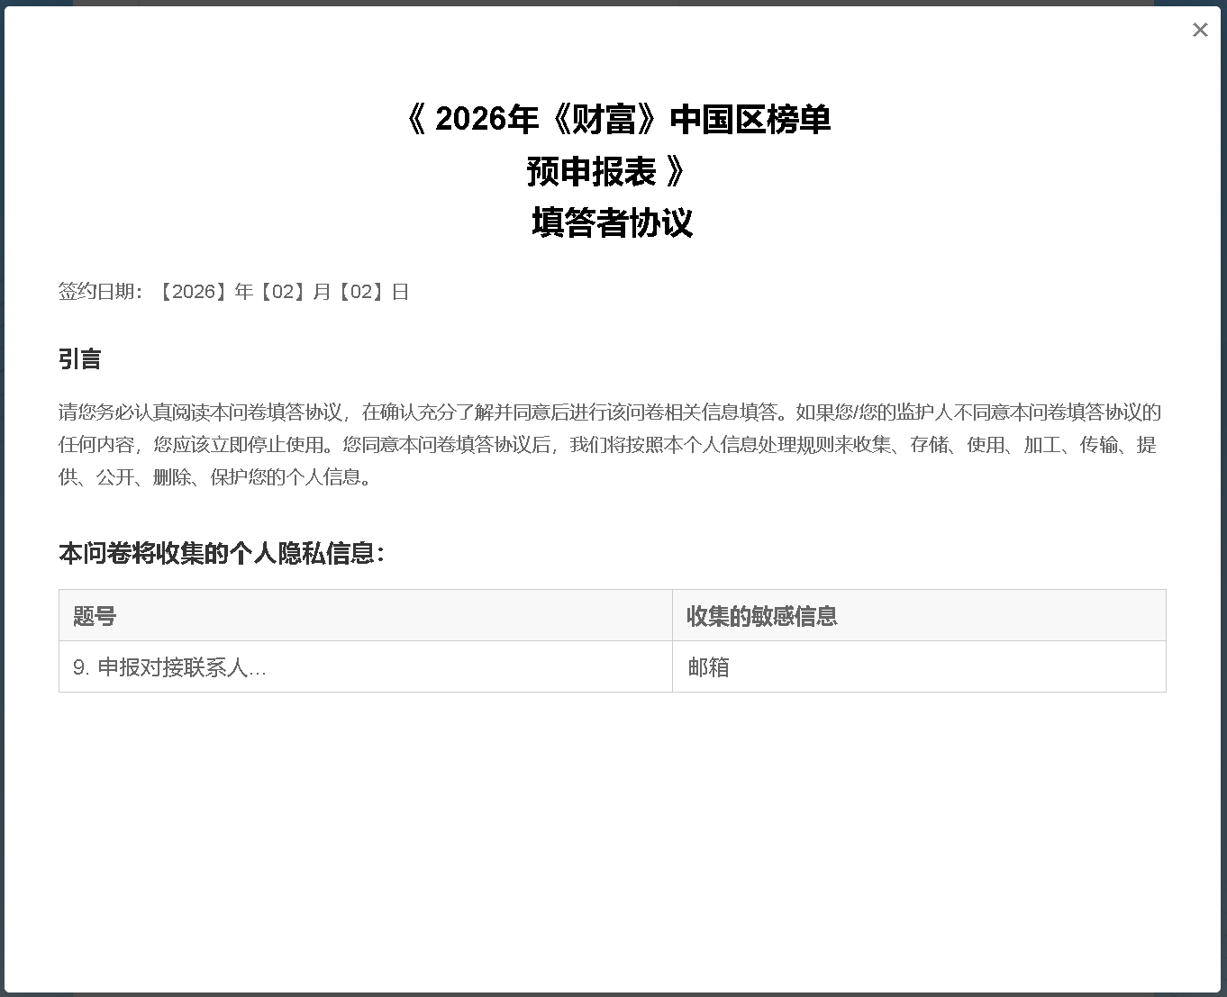The height and width of the screenshot is (997, 1227).
Task: Click the "本问卷将收集的个人隐私信息" heading
Action: 222,553
